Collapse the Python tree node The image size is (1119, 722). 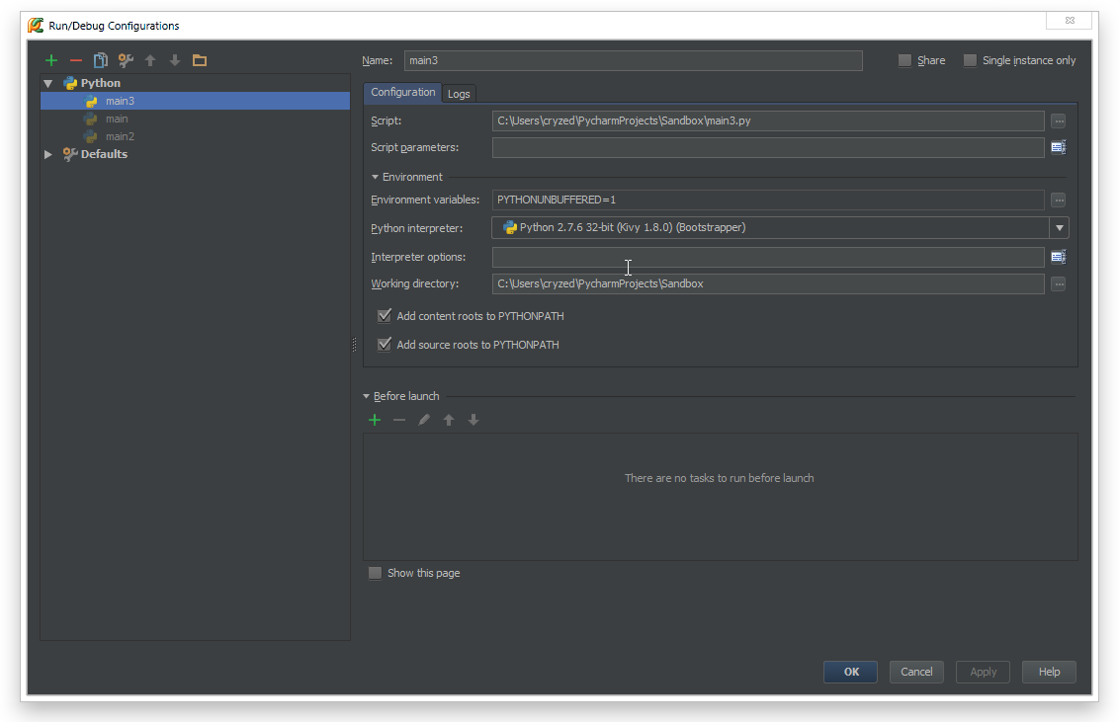tap(47, 83)
